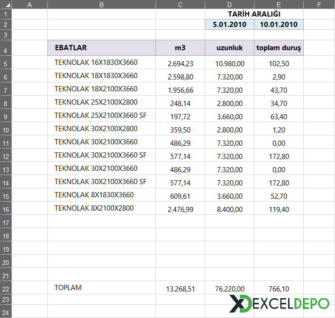Select row 24 header

tap(6, 311)
